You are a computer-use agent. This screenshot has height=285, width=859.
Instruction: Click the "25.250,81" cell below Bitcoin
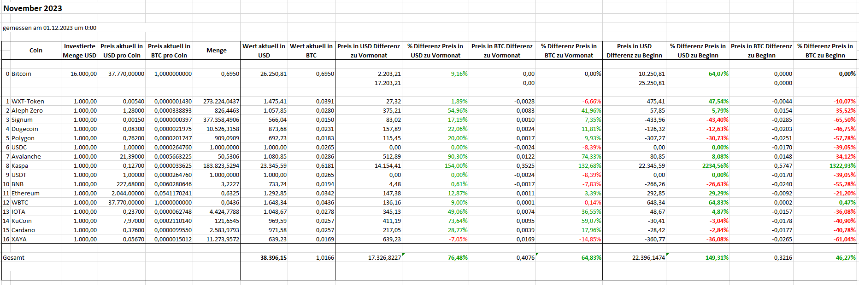point(652,83)
